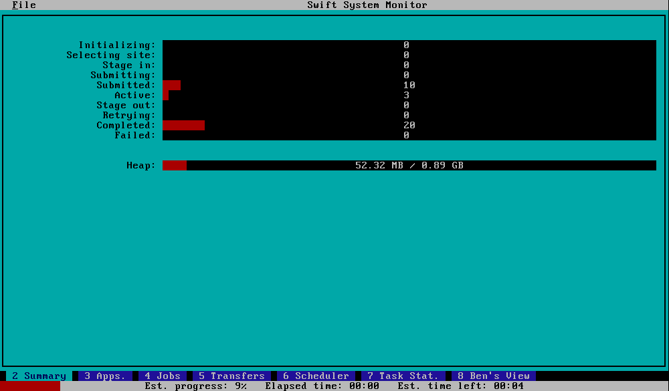
Task: Open the File menu
Action: (24, 5)
